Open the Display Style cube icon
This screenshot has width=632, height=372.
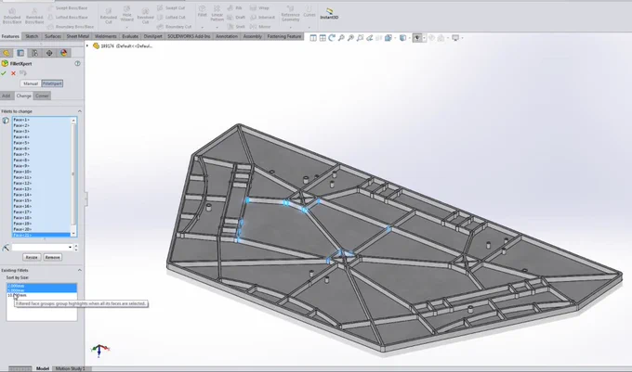click(x=402, y=38)
